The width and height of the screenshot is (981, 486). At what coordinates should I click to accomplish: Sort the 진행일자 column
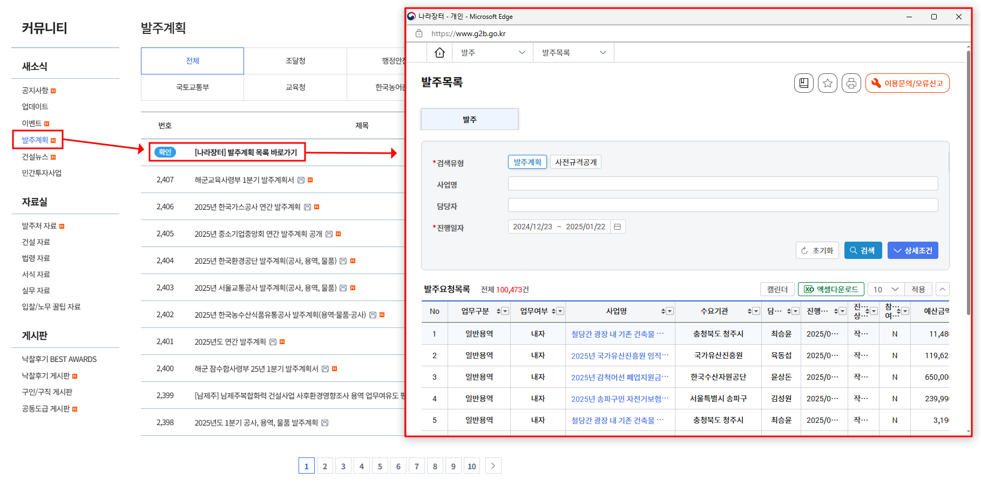(836, 311)
